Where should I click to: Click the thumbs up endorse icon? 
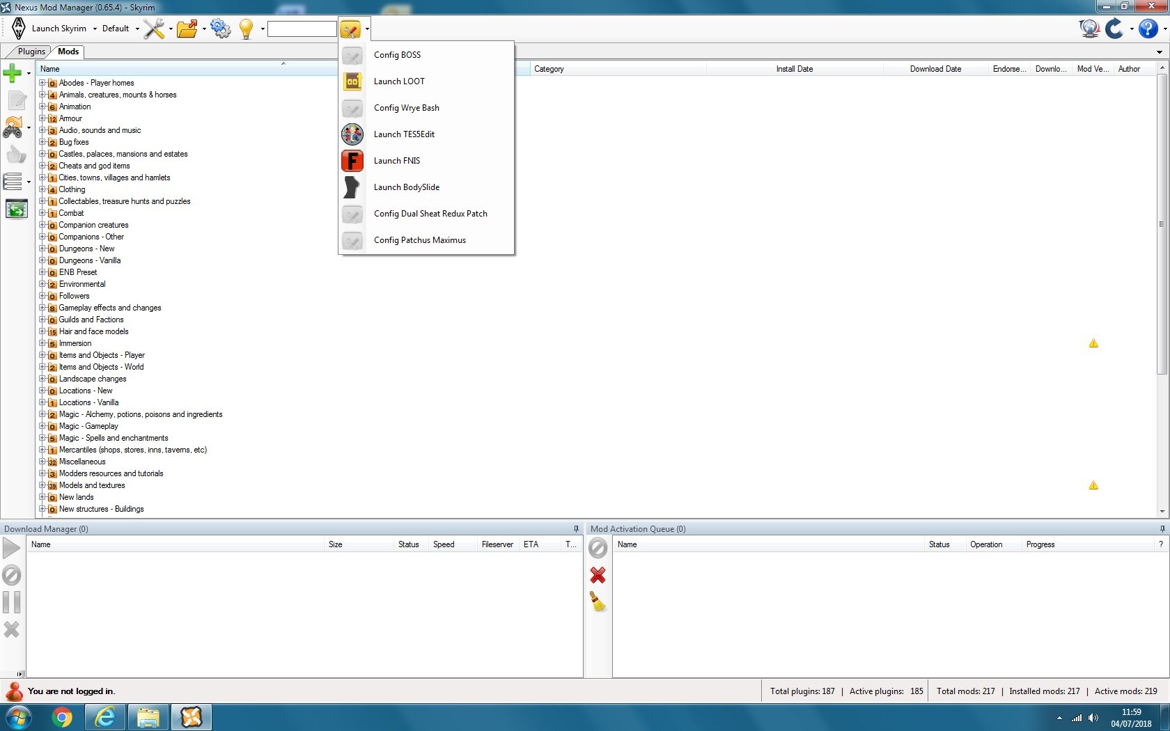pos(16,155)
